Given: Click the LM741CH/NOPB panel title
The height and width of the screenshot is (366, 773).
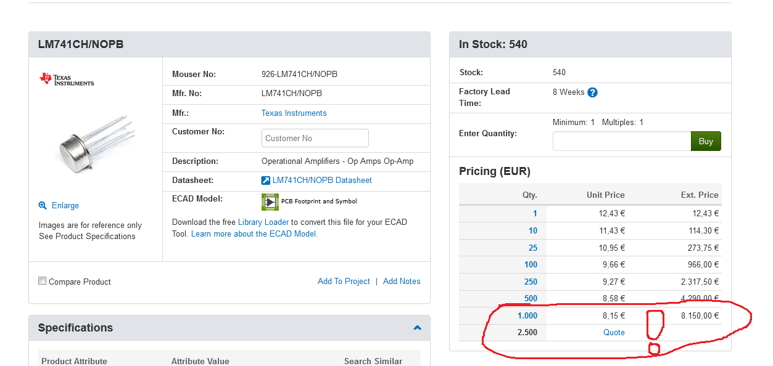Looking at the screenshot, I should 81,45.
